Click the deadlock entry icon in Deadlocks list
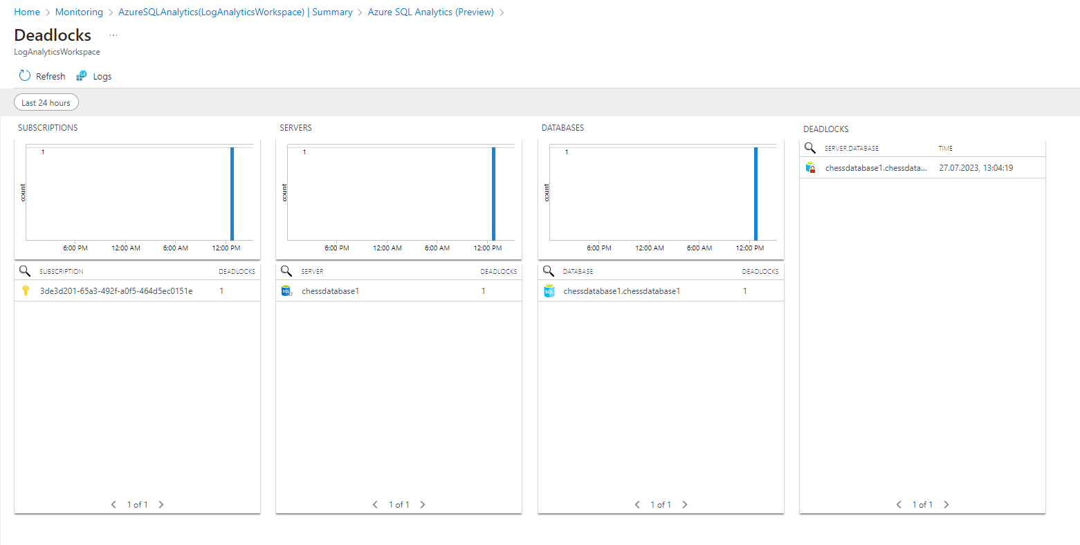 (811, 168)
